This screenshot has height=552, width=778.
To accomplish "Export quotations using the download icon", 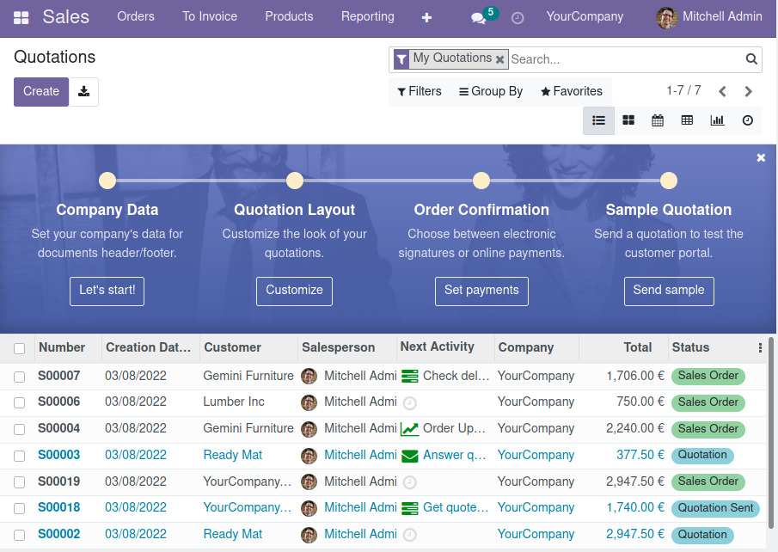I will [83, 91].
